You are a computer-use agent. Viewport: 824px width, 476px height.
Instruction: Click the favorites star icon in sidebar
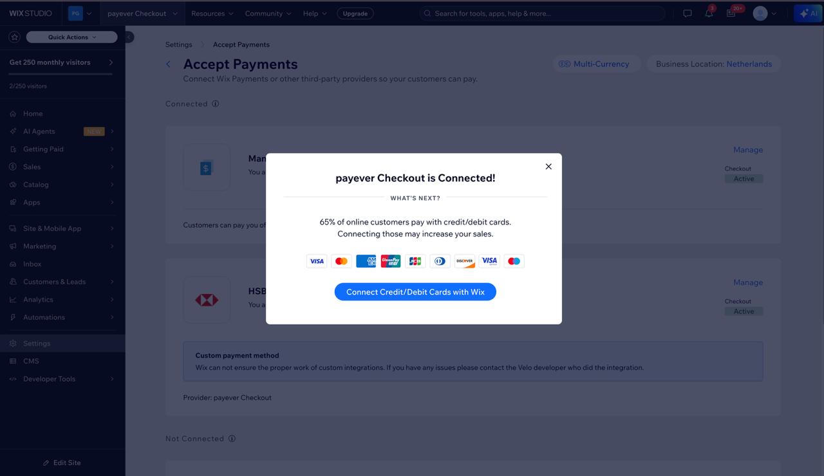(15, 37)
